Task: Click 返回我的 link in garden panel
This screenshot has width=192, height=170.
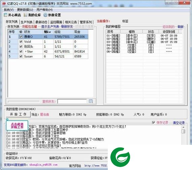Action: (168, 27)
